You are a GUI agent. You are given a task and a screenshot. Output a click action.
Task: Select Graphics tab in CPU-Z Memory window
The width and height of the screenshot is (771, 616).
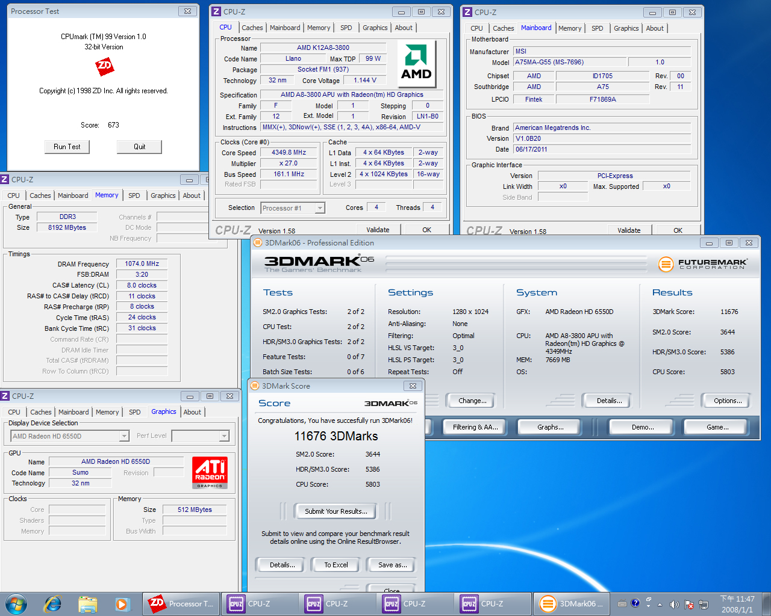163,196
